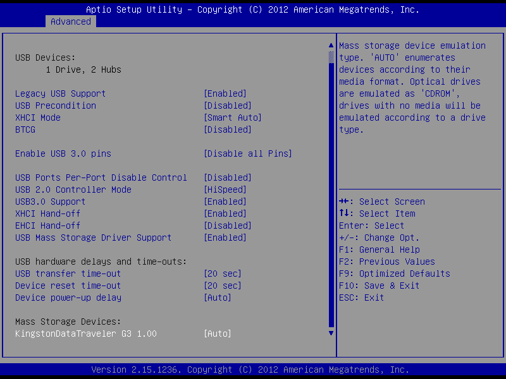Click the scrollbar up arrow
506x379 pixels.
click(330, 45)
